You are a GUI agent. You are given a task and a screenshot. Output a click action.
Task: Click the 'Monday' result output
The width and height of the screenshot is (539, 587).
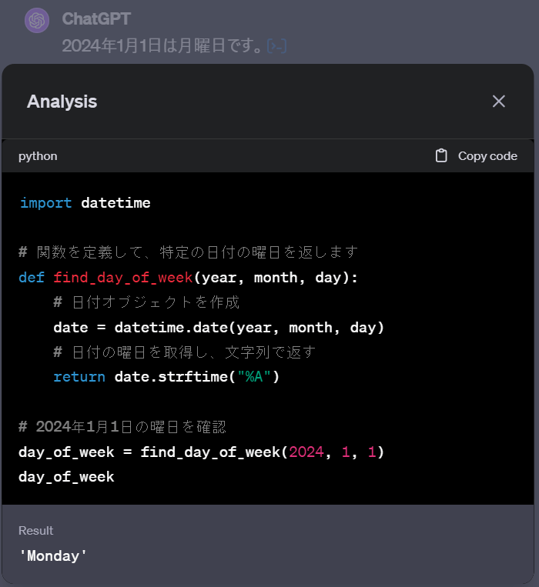53,555
